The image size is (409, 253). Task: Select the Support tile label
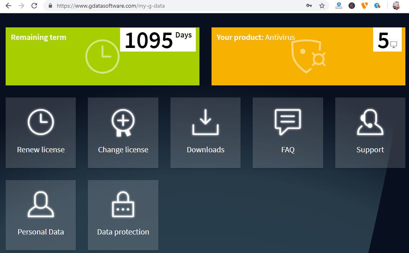(x=370, y=150)
